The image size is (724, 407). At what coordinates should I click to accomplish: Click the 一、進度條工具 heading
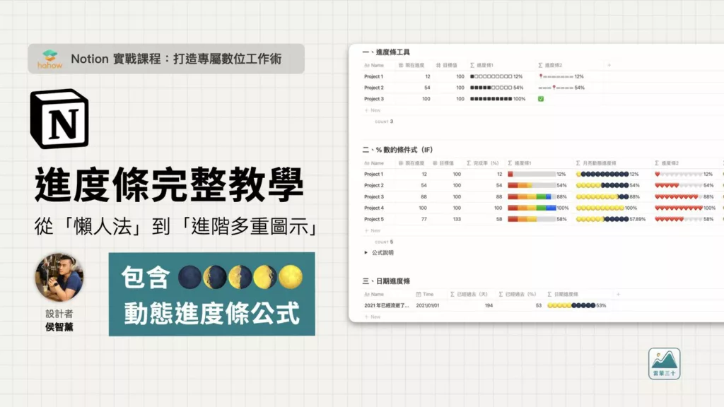[387, 52]
